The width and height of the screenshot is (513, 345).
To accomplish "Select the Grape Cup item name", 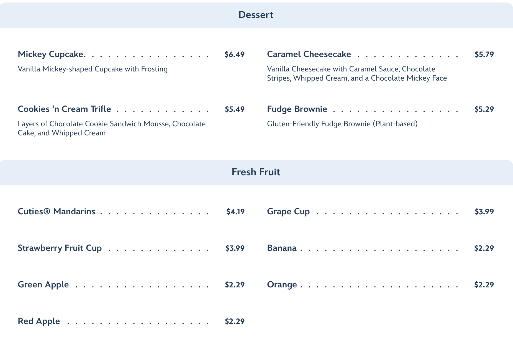I will pyautogui.click(x=288, y=212).
